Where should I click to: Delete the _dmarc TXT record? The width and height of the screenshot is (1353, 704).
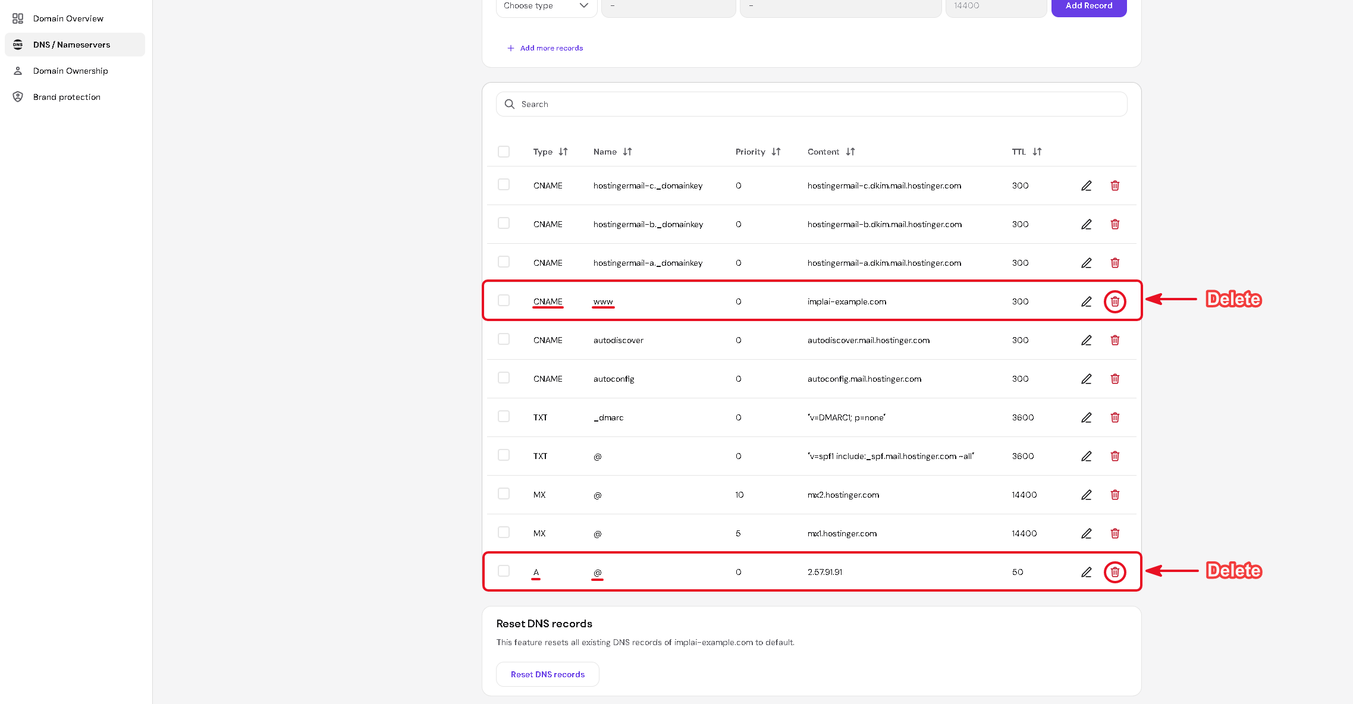[x=1115, y=417]
